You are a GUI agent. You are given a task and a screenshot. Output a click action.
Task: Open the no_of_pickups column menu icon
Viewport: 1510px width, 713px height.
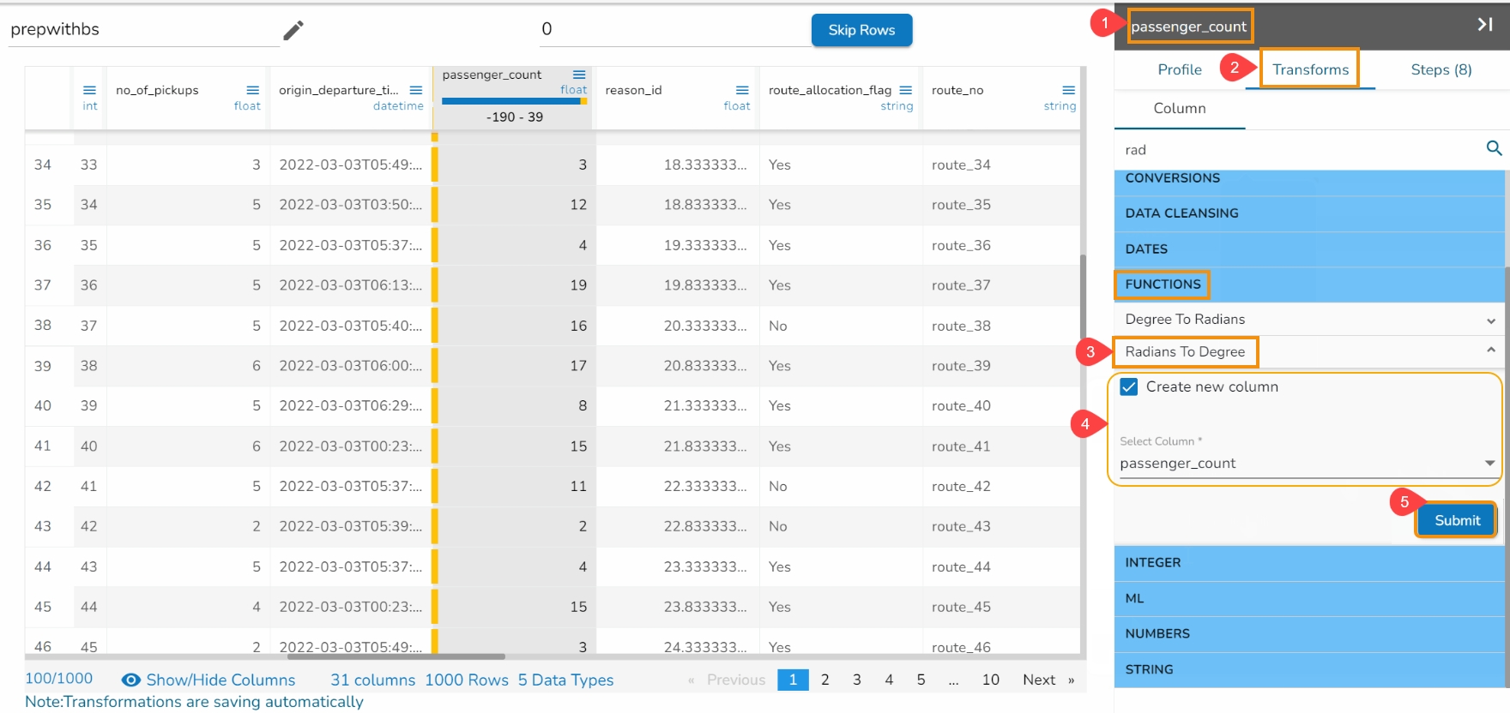(x=253, y=91)
